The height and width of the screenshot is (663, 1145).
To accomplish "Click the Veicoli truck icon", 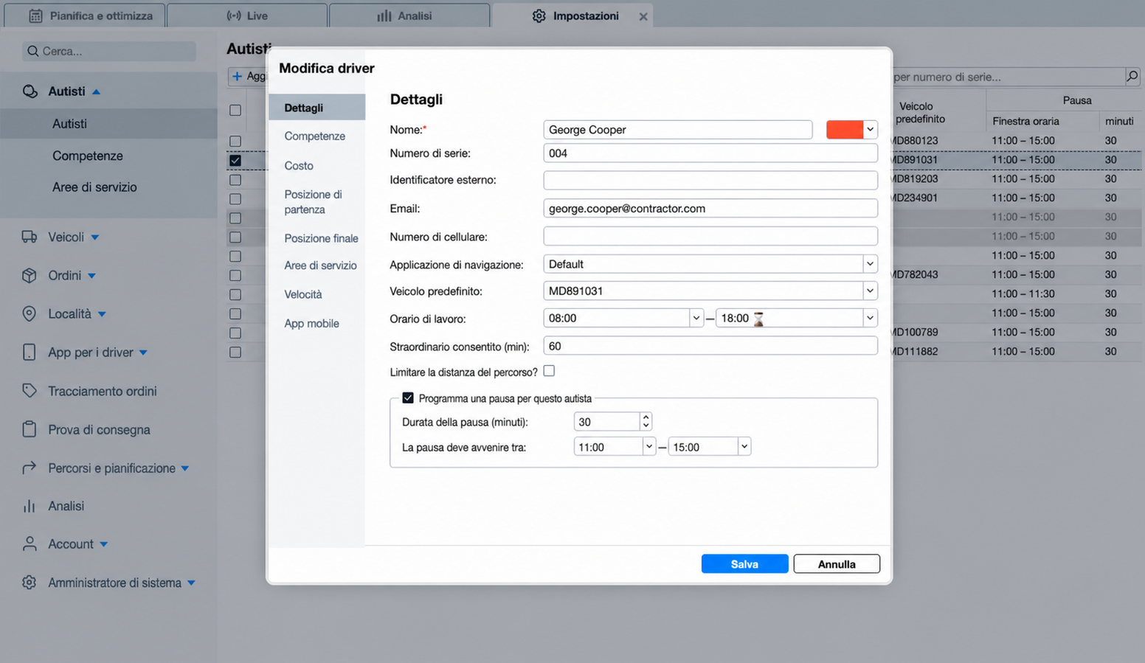I will [30, 237].
